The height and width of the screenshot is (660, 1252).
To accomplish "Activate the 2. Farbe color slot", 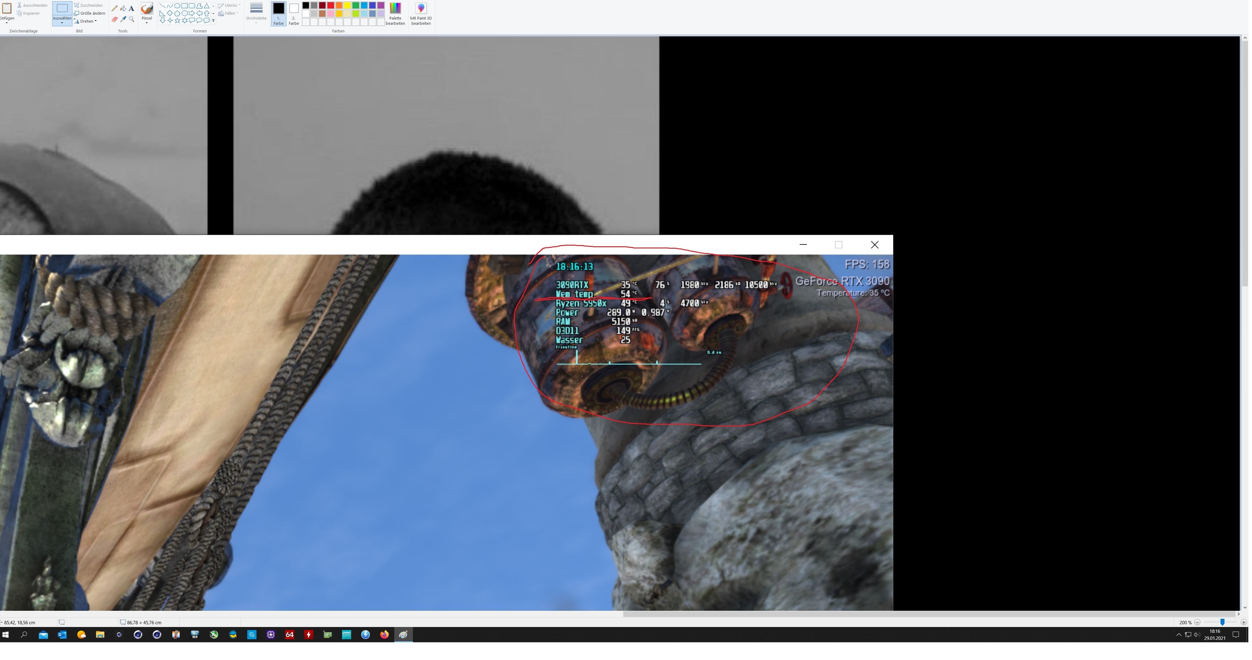I will 293,13.
